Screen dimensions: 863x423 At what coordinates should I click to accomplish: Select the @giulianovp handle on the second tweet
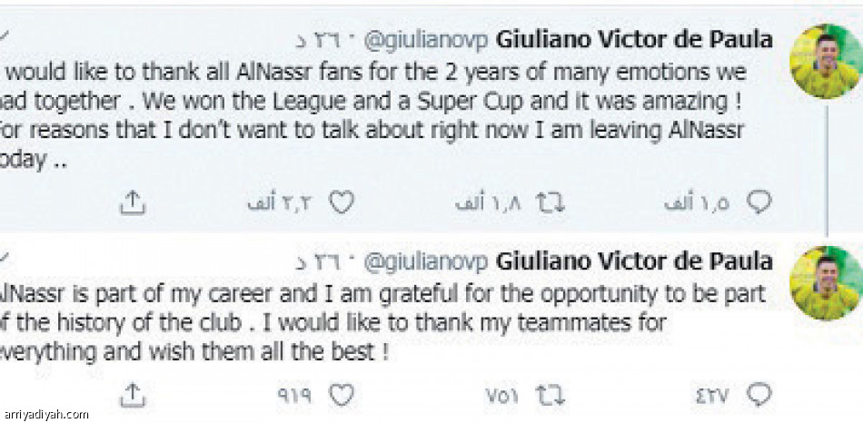[x=426, y=262]
